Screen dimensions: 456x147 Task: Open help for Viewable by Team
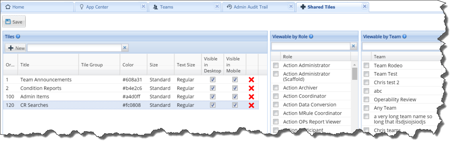tap(404, 36)
